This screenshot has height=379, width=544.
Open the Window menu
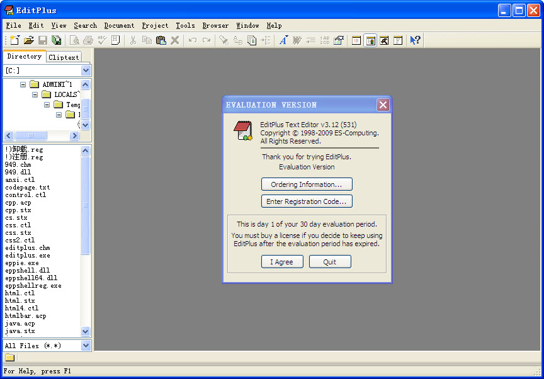point(247,25)
